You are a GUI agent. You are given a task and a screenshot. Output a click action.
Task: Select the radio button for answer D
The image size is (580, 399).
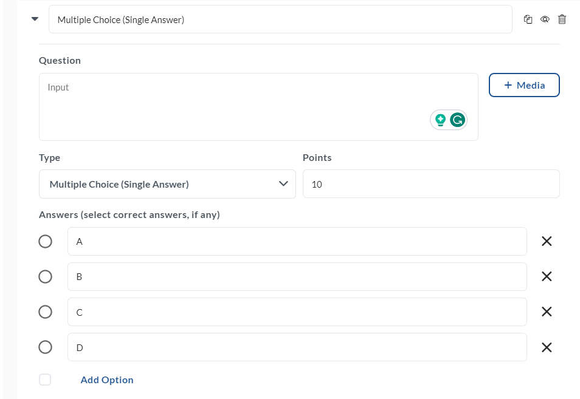(45, 347)
